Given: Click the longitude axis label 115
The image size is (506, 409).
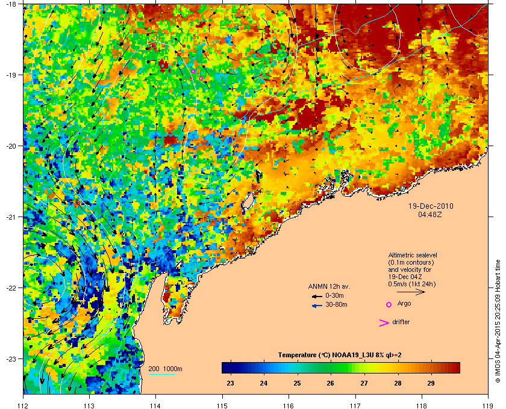Looking at the screenshot, I should [x=222, y=405].
